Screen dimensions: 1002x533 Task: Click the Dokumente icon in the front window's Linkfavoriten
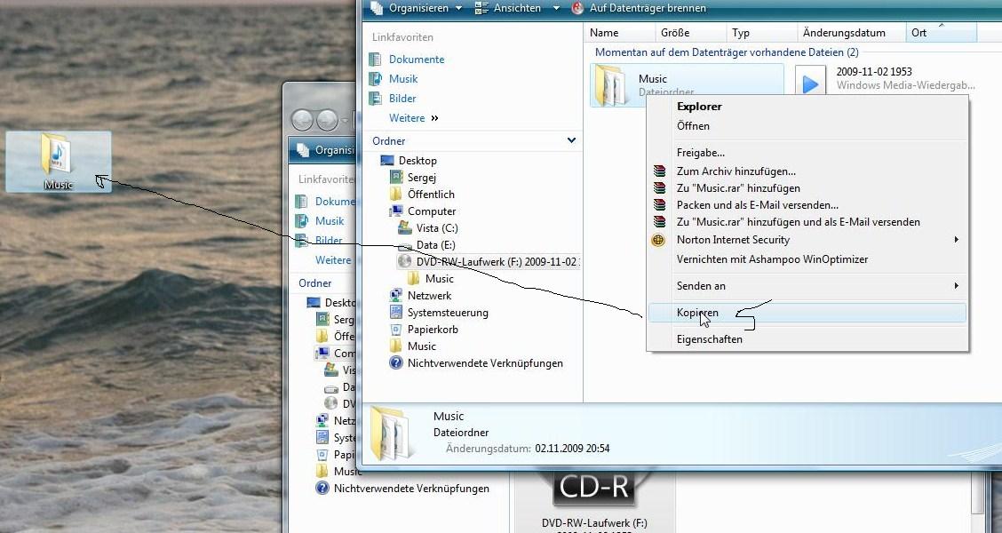pyautogui.click(x=376, y=60)
